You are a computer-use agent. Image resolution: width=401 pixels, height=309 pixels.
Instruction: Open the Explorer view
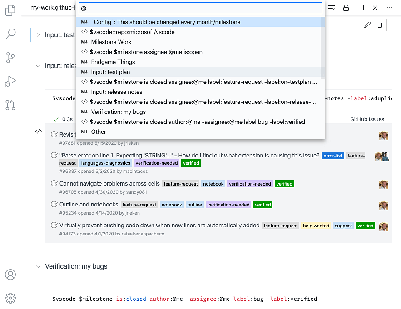10,10
